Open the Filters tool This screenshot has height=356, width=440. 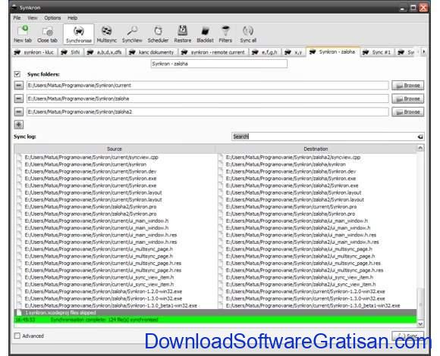[x=225, y=34]
